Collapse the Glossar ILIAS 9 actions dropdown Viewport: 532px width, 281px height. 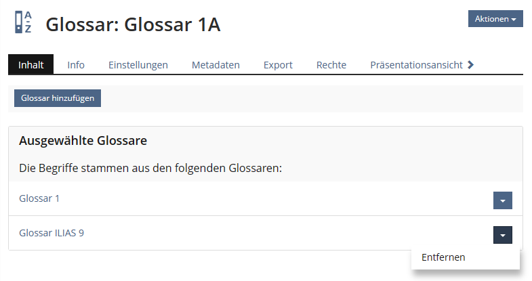click(x=502, y=235)
